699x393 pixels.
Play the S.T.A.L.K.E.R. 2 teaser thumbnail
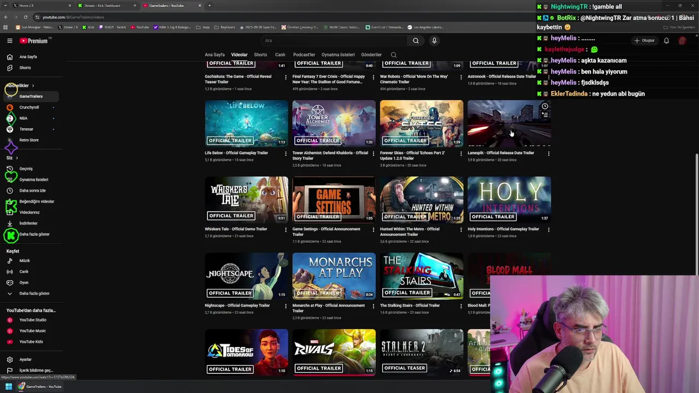point(422,352)
